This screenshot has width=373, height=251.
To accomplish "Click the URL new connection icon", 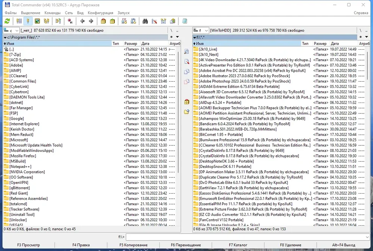I will point(133,21).
